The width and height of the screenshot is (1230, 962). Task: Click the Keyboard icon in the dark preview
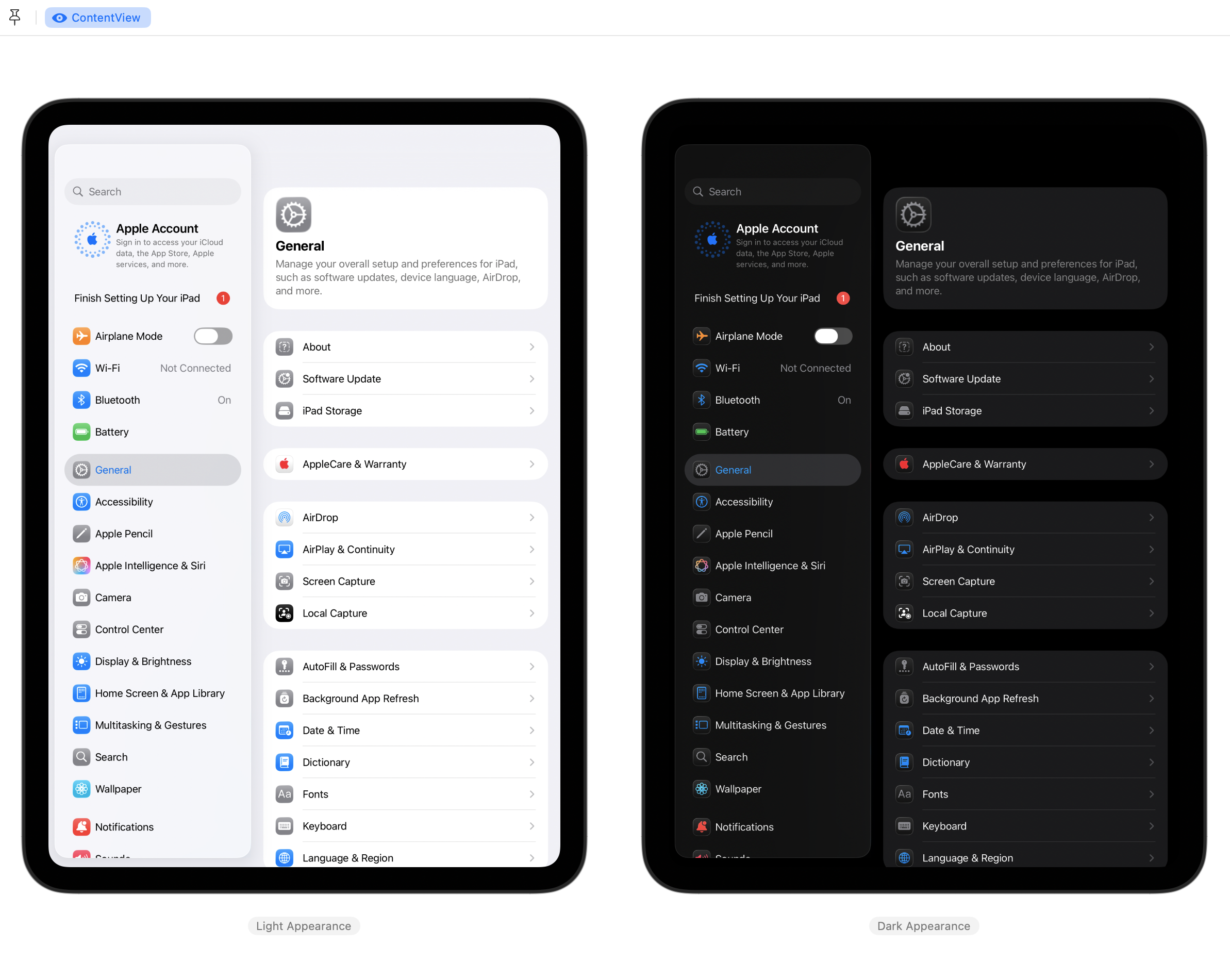[x=905, y=826]
